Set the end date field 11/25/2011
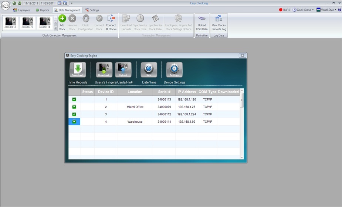342x207 pixels. coord(48,3)
